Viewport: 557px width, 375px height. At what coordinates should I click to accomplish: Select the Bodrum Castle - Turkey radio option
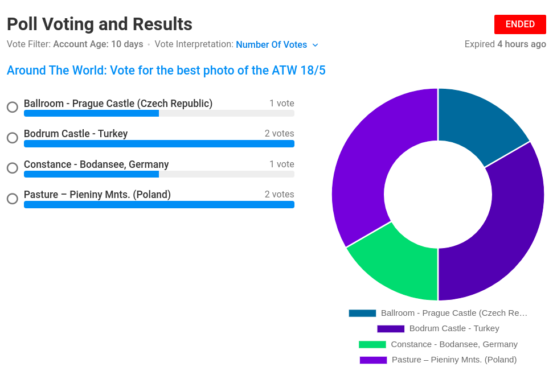click(x=13, y=138)
